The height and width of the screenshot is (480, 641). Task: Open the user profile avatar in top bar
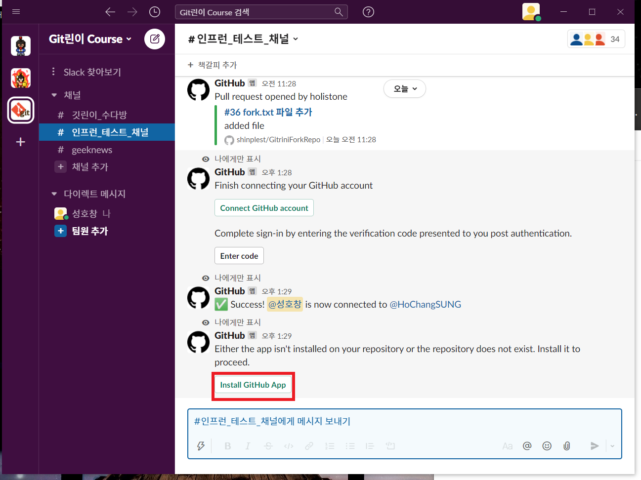coord(531,12)
